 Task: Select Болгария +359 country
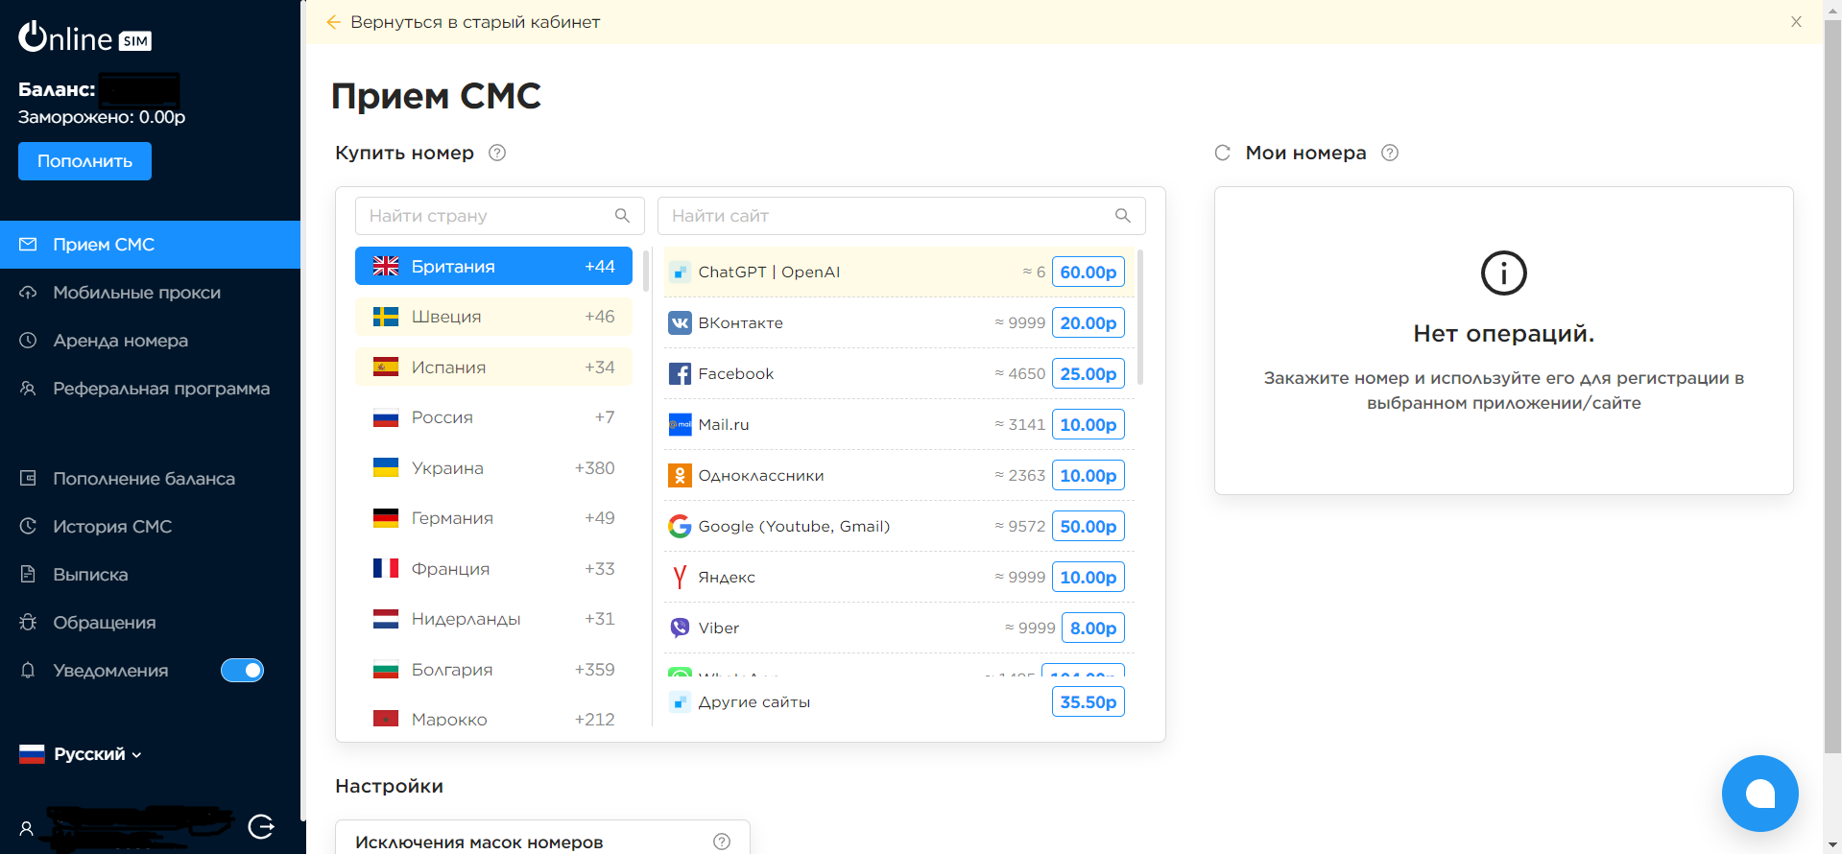pos(493,670)
